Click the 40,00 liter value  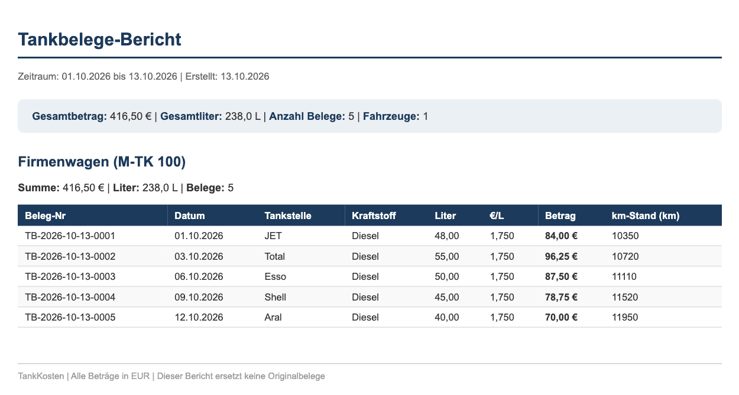click(x=447, y=317)
